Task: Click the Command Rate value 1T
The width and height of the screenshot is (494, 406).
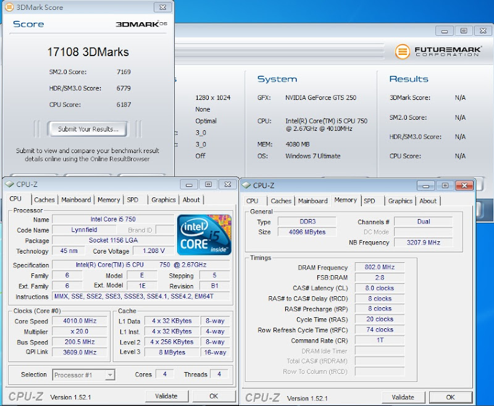Action: (380, 341)
